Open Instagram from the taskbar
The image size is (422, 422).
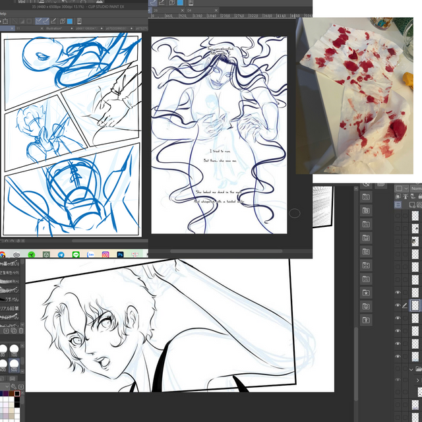click(105, 255)
